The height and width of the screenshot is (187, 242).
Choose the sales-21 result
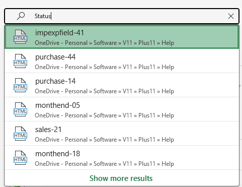tap(122, 134)
